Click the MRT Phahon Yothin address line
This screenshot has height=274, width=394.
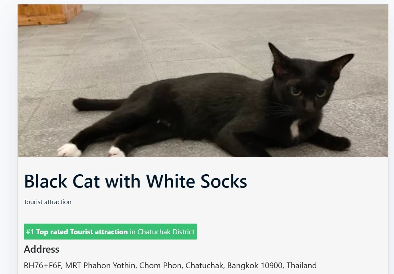(170, 266)
